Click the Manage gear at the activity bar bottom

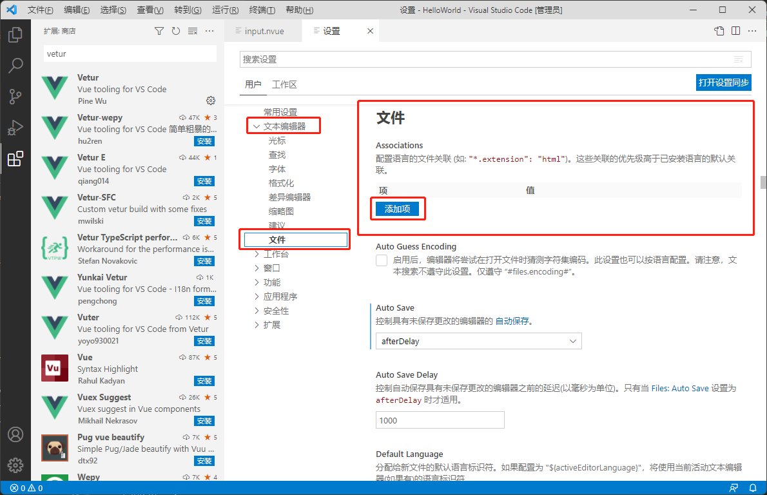coord(15,465)
